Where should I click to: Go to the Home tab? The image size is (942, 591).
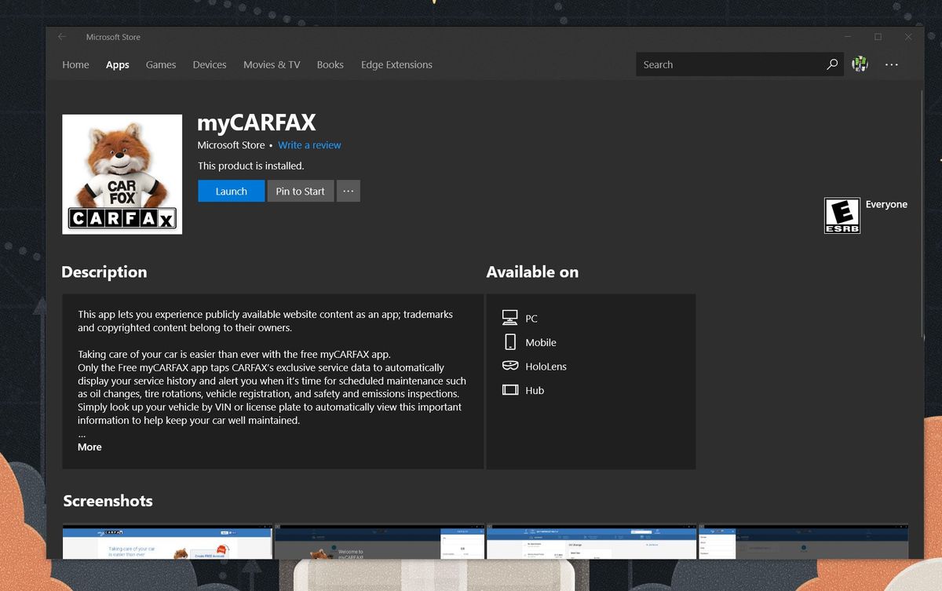pyautogui.click(x=75, y=64)
